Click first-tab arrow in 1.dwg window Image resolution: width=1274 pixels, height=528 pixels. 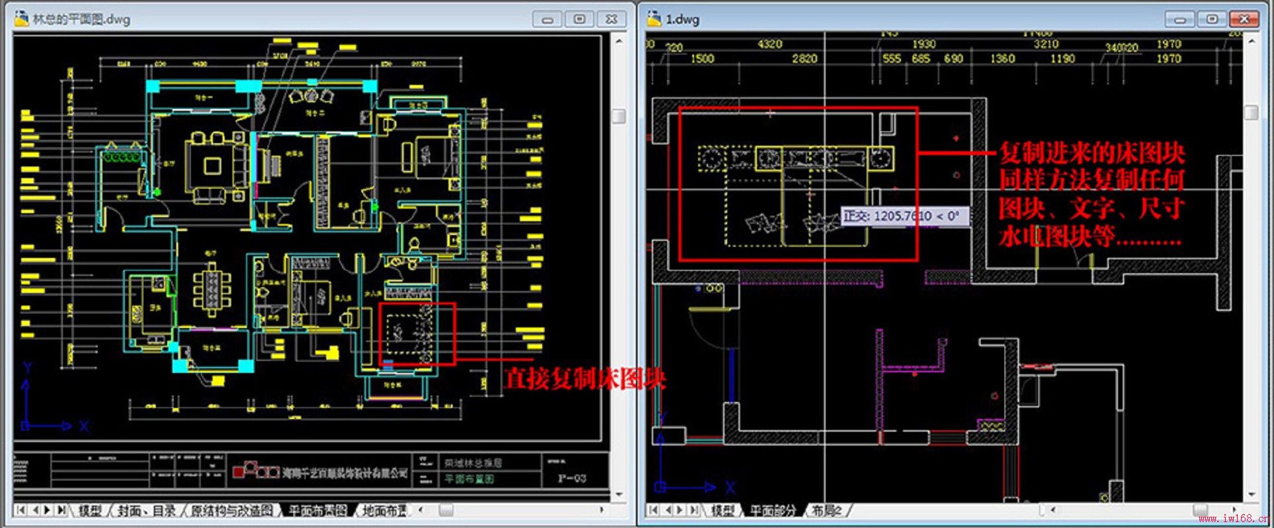(653, 510)
